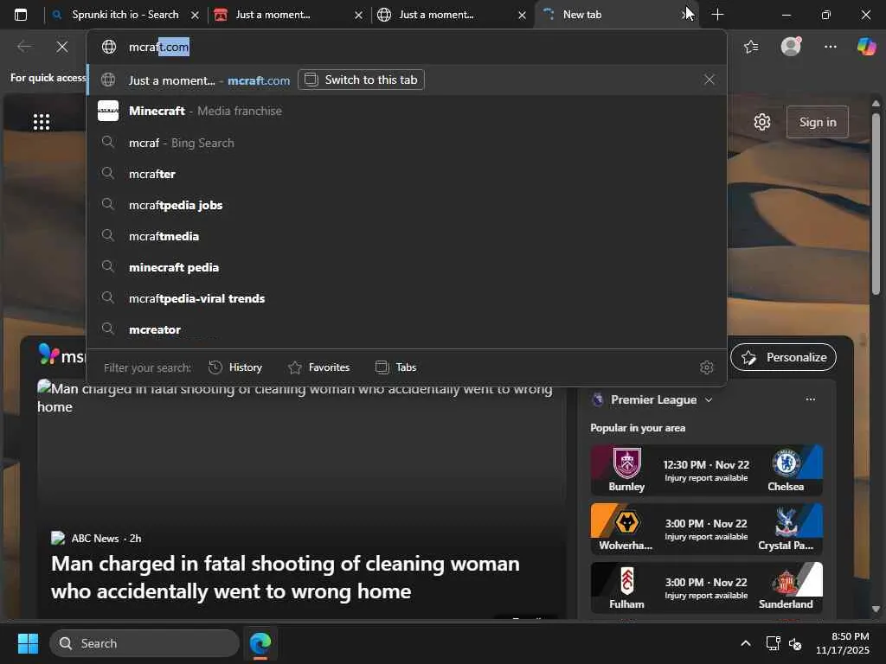886x664 pixels.
Task: Open the tab actions menu icon
Action: (x=21, y=15)
